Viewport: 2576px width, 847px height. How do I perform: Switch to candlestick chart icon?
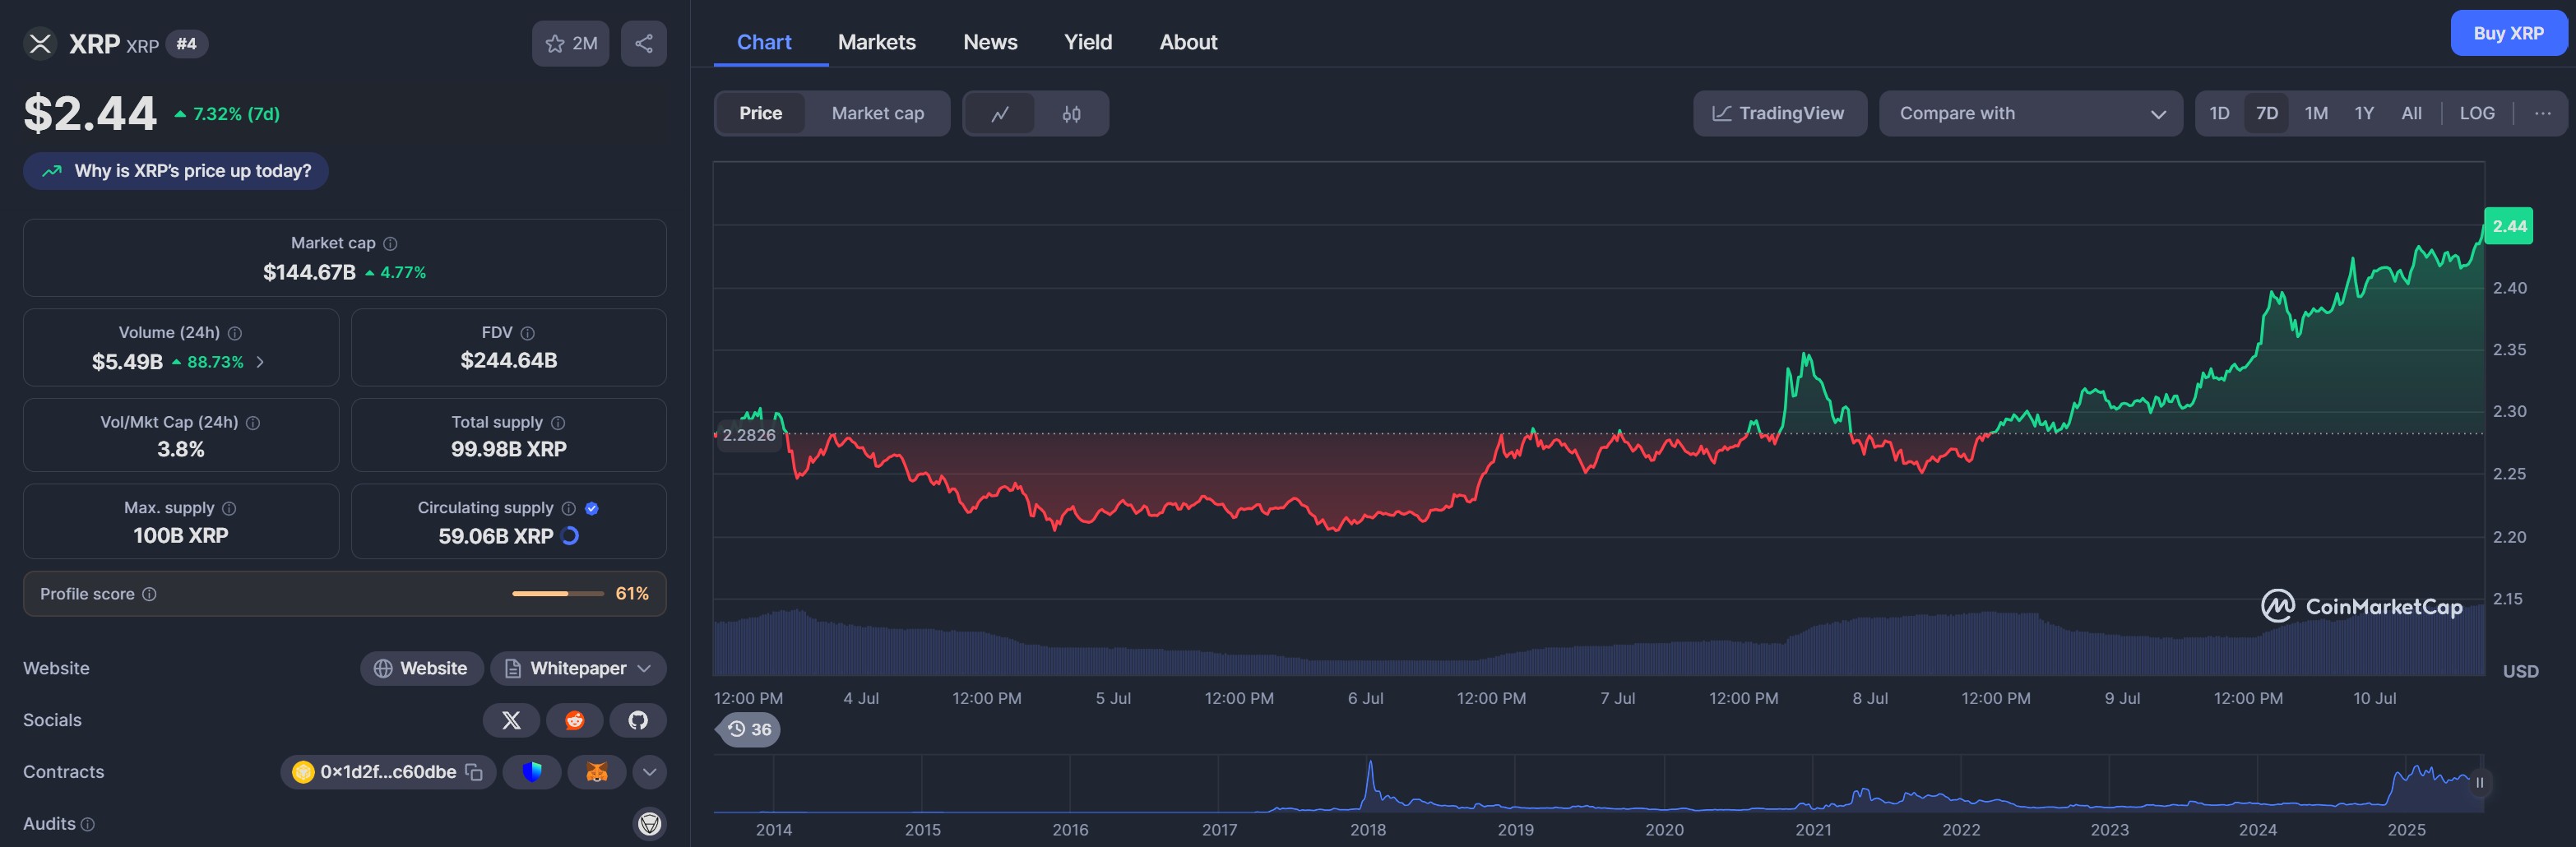[1071, 114]
